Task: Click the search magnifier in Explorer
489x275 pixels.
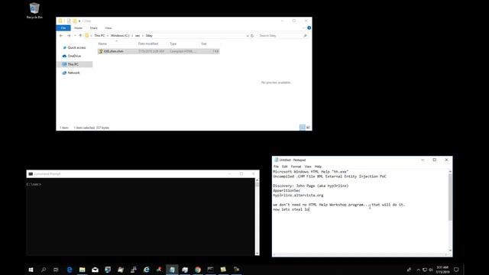Action: coord(305,36)
